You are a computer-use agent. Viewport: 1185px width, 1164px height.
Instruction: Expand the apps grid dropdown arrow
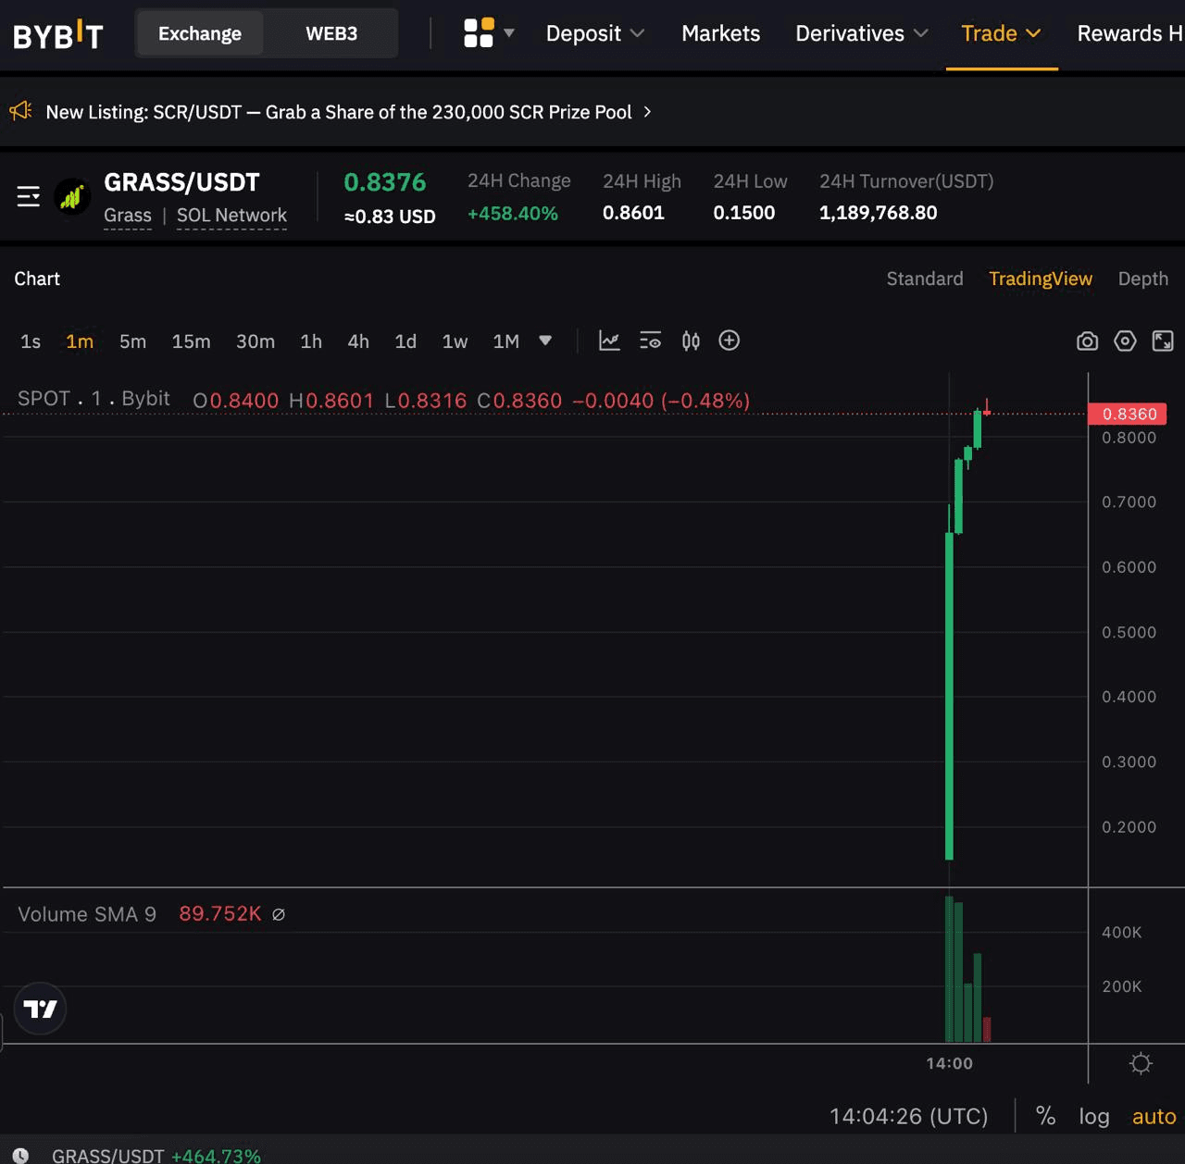[508, 33]
